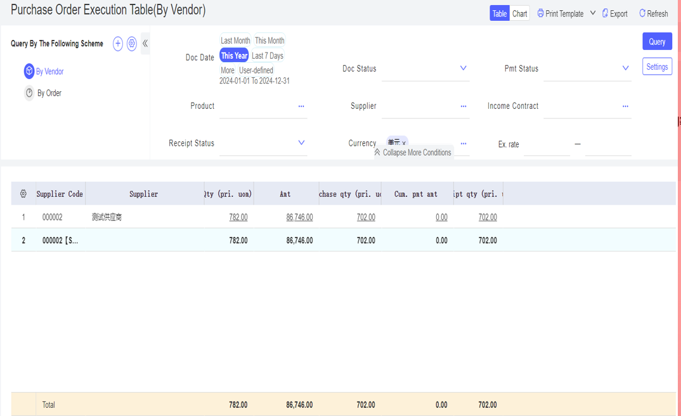The image size is (681, 416).
Task: Open the Pmt Status dropdown
Action: click(x=625, y=68)
